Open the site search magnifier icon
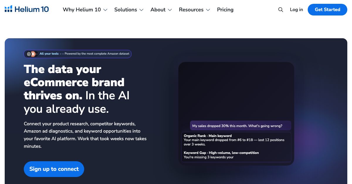The image size is (352, 184). coord(281,10)
